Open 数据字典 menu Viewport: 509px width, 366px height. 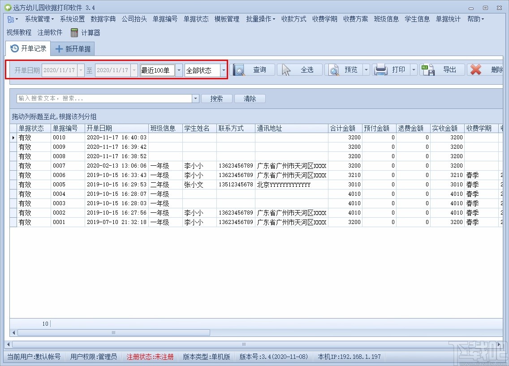(103, 19)
